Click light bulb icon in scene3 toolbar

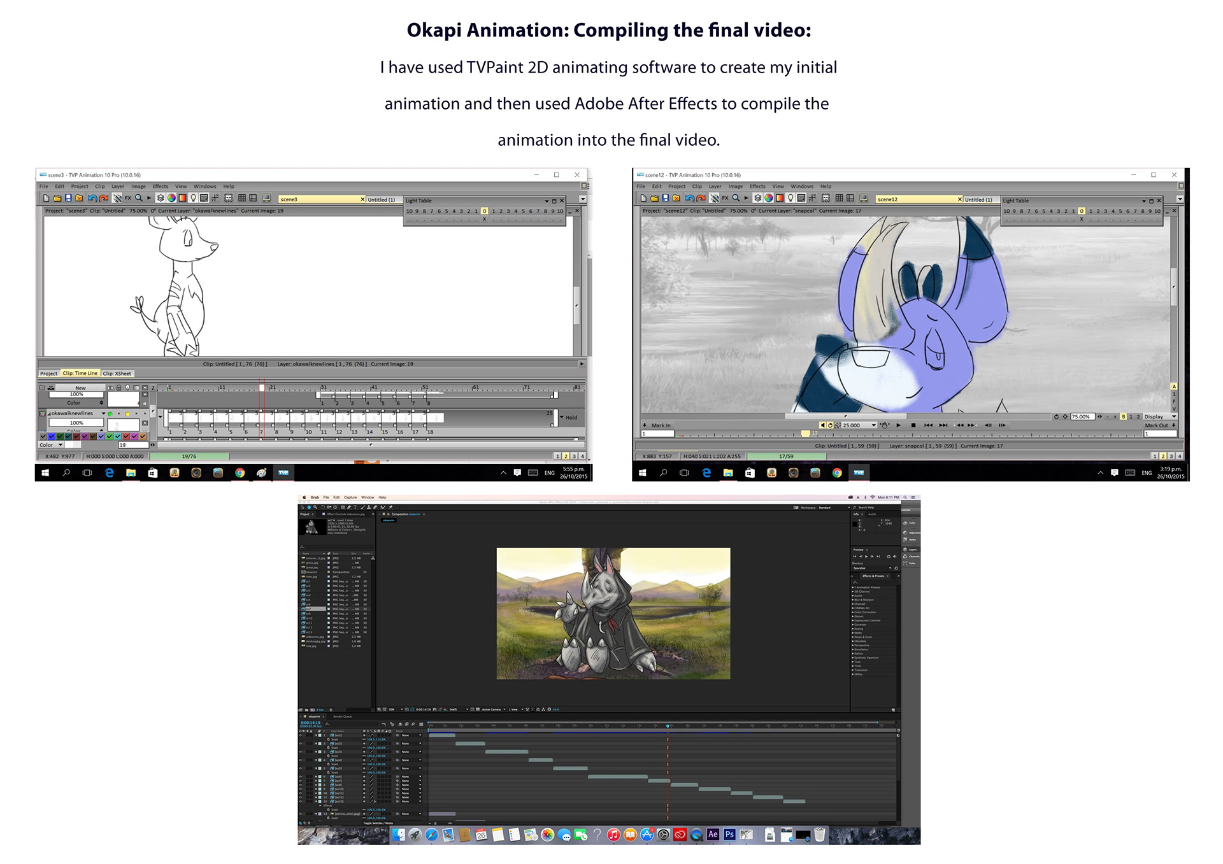pos(193,198)
